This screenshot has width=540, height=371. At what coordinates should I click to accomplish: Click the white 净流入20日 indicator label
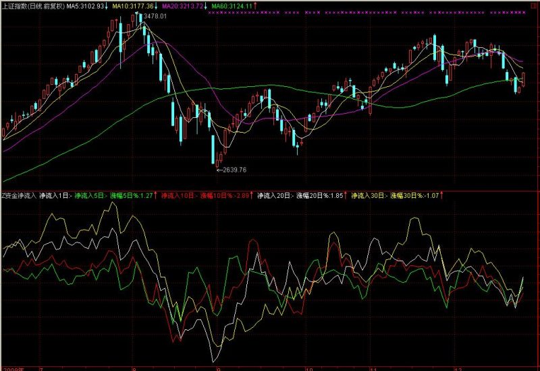(275, 196)
